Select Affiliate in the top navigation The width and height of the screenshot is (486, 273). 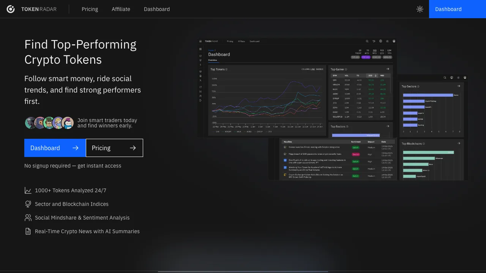(x=121, y=9)
